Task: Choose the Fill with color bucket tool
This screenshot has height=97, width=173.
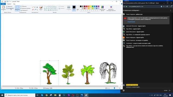Action: tap(35, 7)
